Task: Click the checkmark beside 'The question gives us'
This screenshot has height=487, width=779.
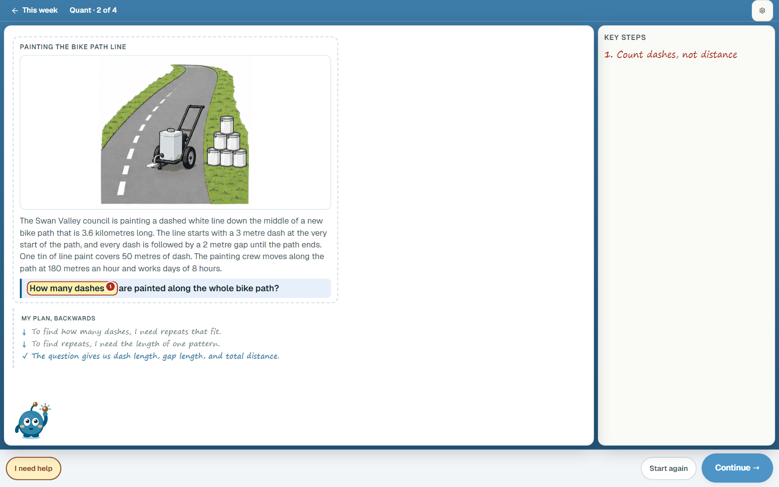Action: [x=25, y=356]
